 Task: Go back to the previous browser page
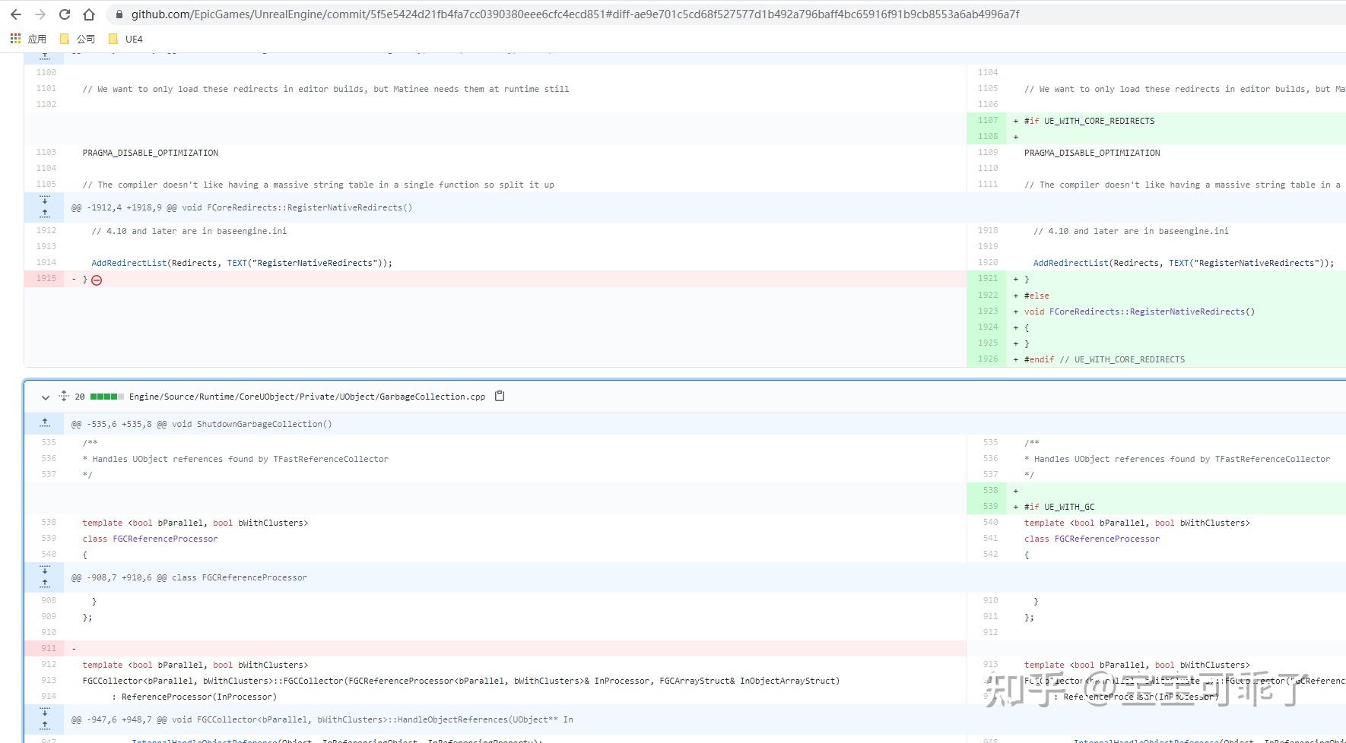(16, 14)
